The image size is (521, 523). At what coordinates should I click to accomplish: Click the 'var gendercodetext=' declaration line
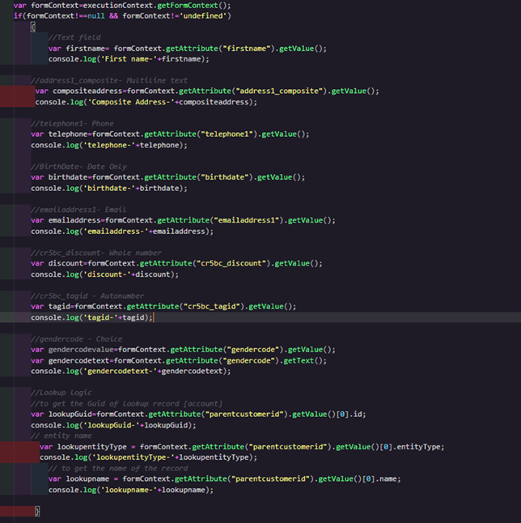pos(179,360)
